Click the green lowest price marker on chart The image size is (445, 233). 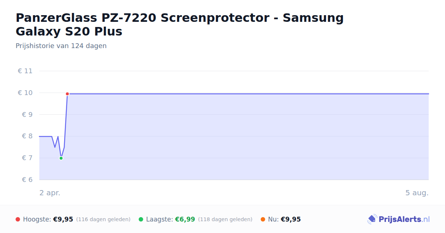pyautogui.click(x=61, y=158)
